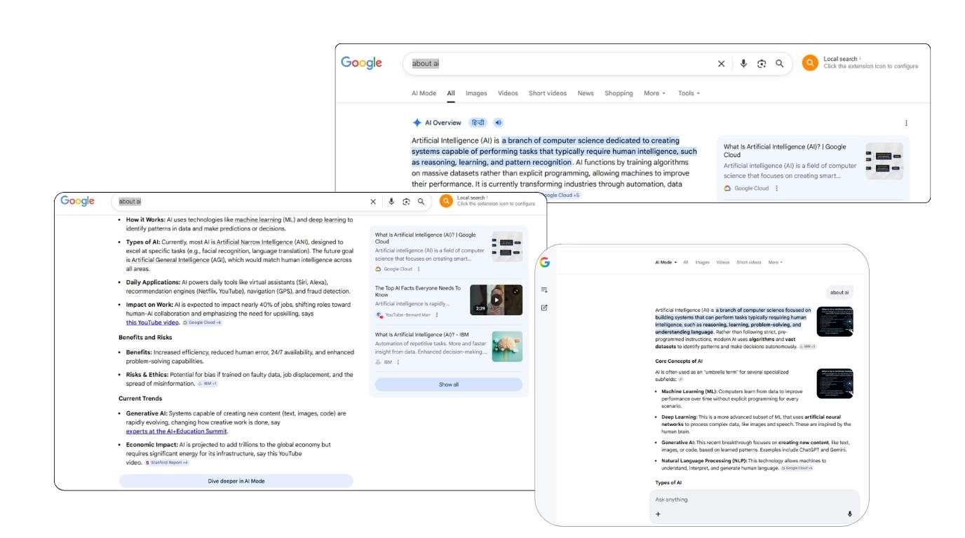The image size is (965, 538).
Task: Click the Google G logo in AI Mode window
Action: 545,263
